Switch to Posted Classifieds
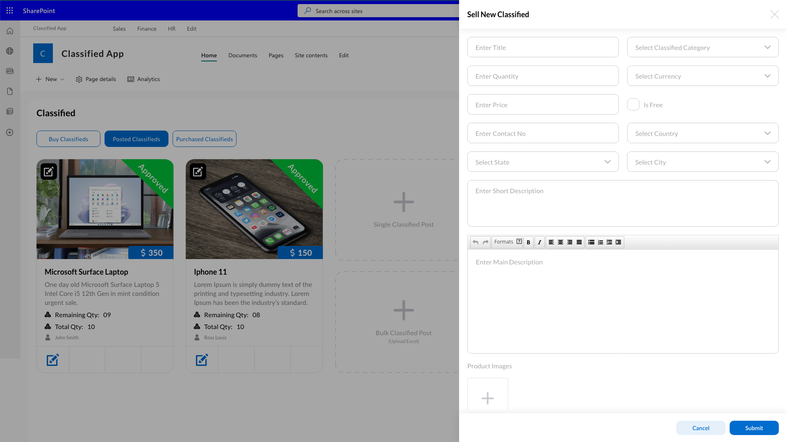The image size is (787, 442). click(x=136, y=139)
